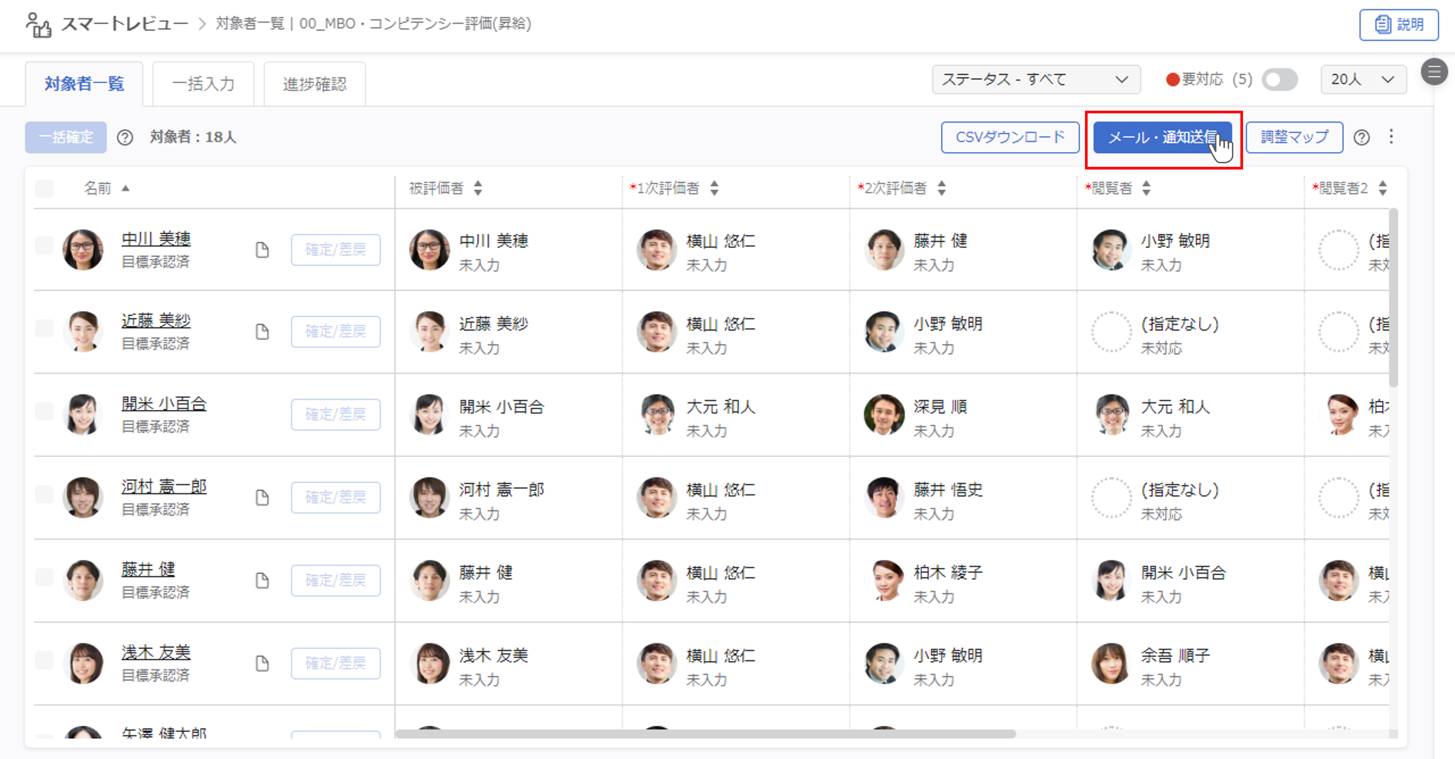
Task: Open 河村 憲一郎 name link
Action: click(164, 487)
